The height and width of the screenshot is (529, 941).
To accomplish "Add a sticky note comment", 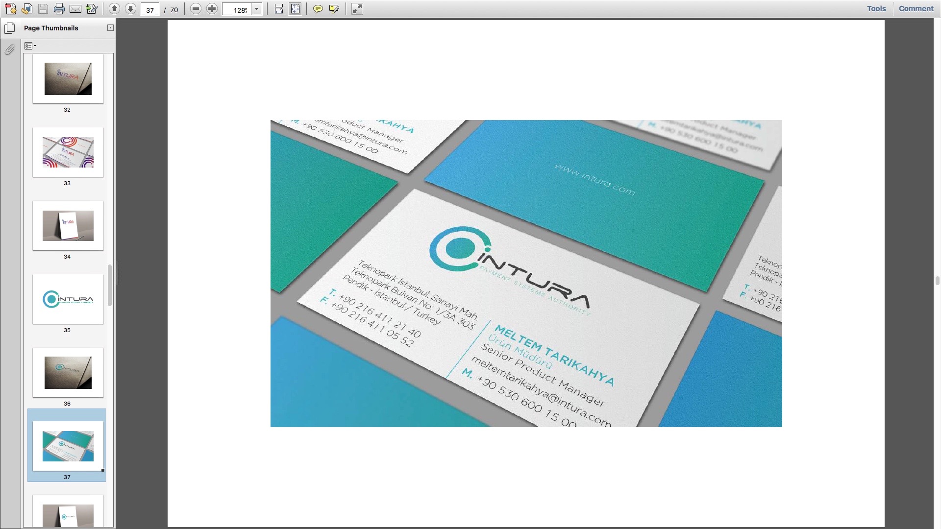I will (x=318, y=9).
